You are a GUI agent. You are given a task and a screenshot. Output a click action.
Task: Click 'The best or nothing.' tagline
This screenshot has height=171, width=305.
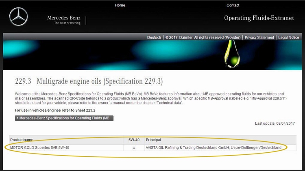point(68,23)
